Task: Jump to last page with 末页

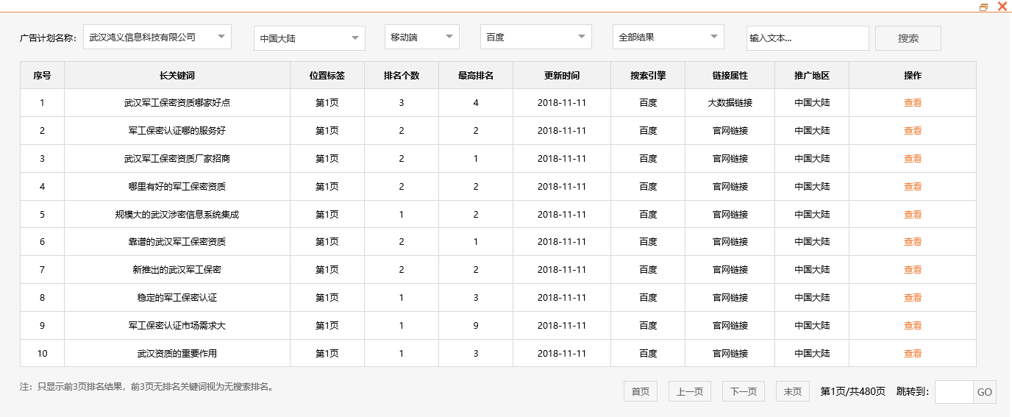Action: coord(793,391)
